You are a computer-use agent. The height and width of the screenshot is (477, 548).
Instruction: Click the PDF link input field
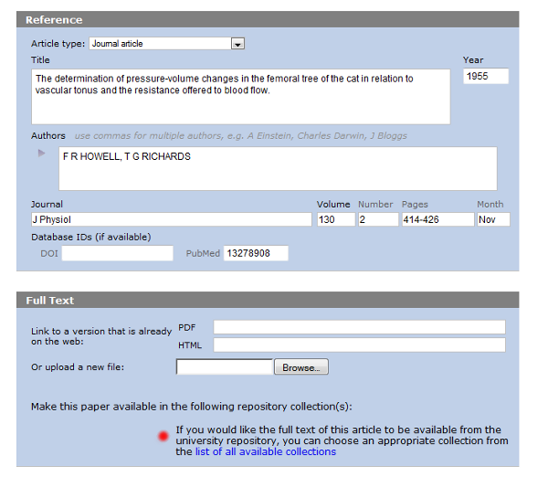click(x=359, y=327)
